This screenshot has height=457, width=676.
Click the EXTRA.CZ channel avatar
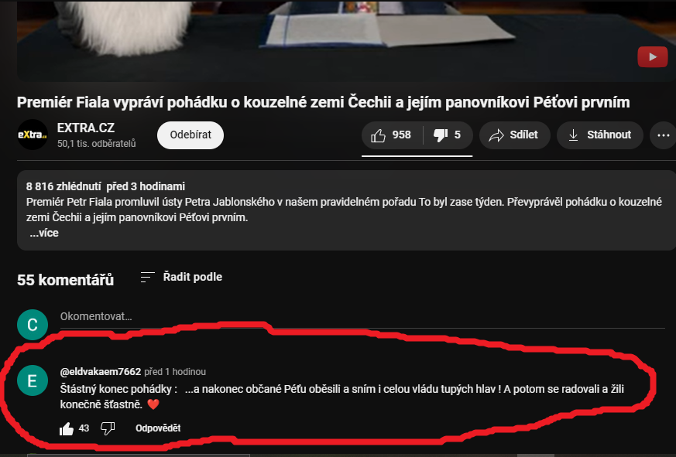33,135
